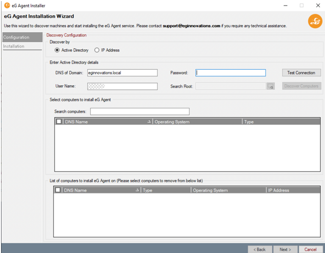Click the Discover Computers button
Viewport: 325px width, 253px height.
click(301, 86)
